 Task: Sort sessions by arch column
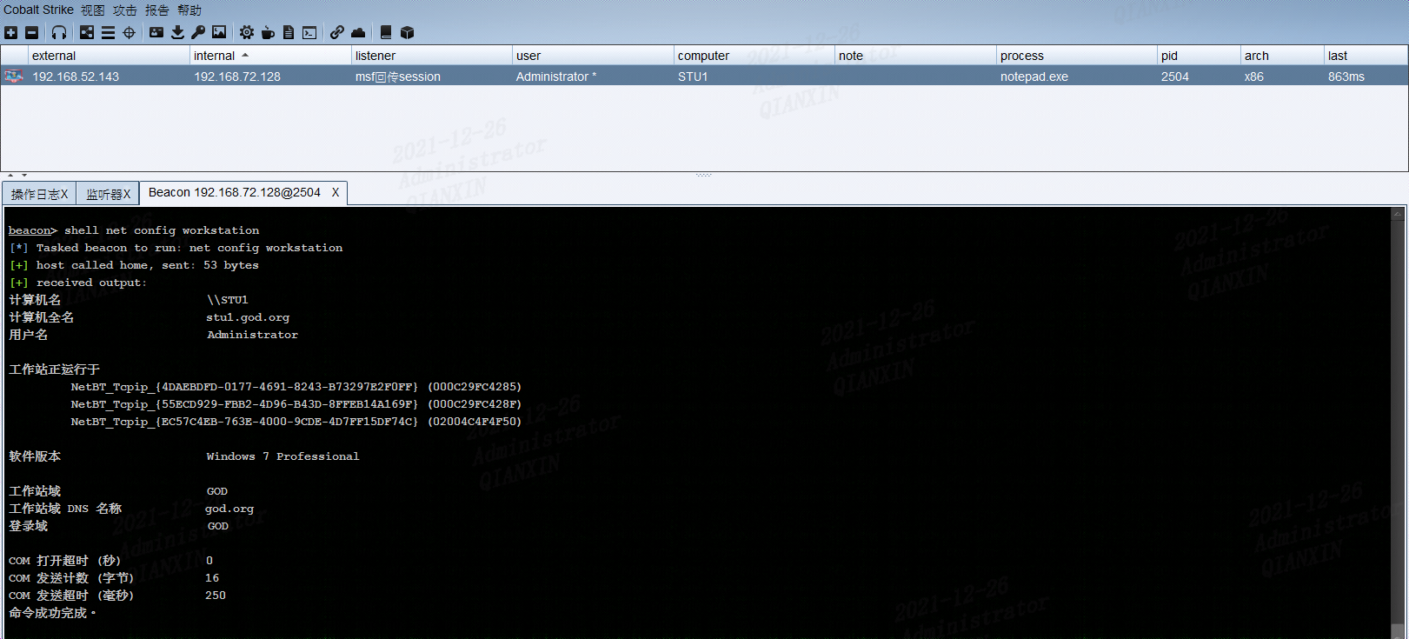[x=1282, y=56]
